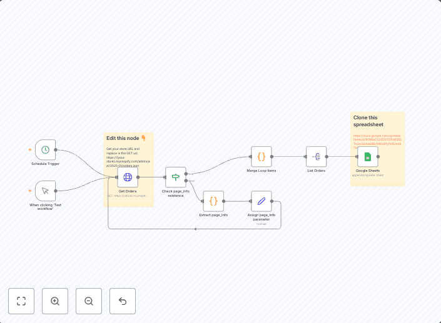Viewport: 441px width, 323px height.
Task: Open the Merge Loop items code node
Action: click(x=261, y=156)
